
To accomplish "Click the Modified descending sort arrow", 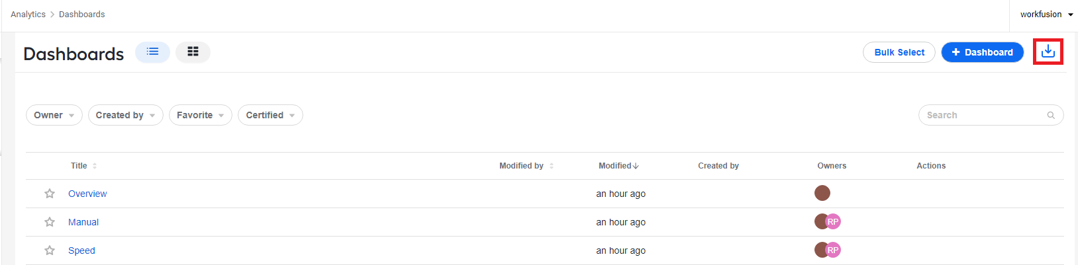I will coord(636,166).
